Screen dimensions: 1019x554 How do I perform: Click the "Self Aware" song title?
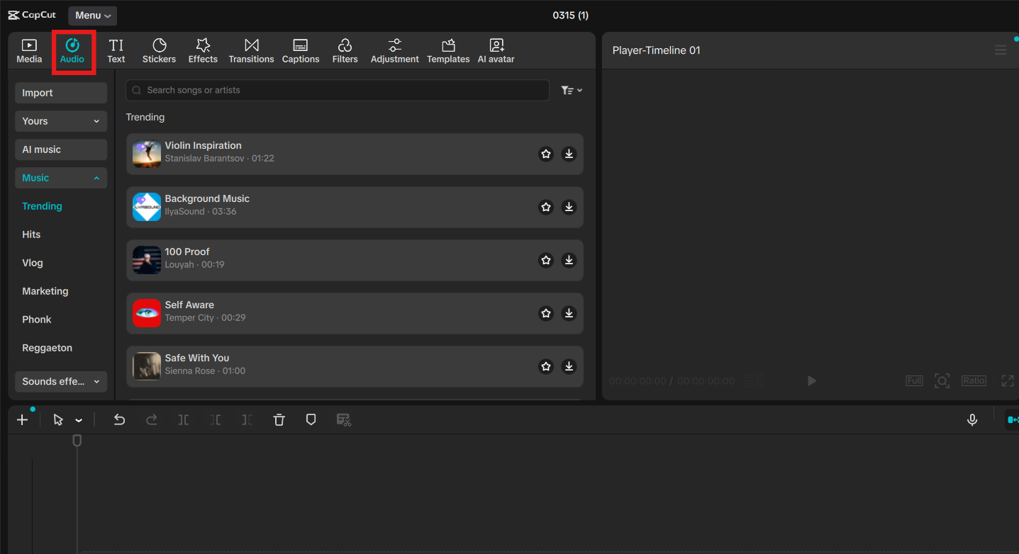pyautogui.click(x=189, y=305)
